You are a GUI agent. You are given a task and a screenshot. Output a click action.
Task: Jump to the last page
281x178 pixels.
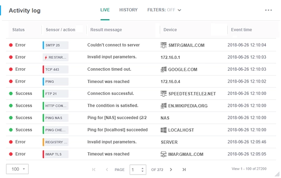click(x=184, y=170)
